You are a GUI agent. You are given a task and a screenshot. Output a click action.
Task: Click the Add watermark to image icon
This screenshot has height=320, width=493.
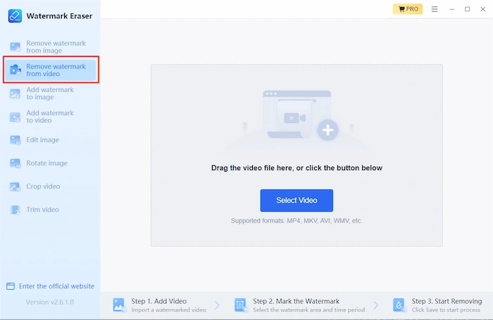pos(15,94)
